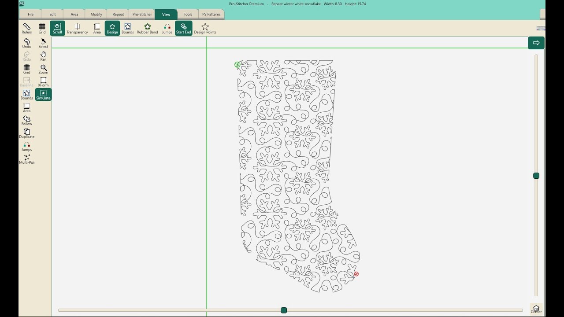This screenshot has height=317, width=564.
Task: Toggle Transparency view option
Action: pos(77,29)
